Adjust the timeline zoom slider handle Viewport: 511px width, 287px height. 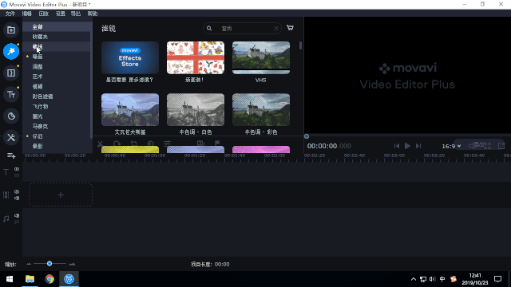click(50, 264)
